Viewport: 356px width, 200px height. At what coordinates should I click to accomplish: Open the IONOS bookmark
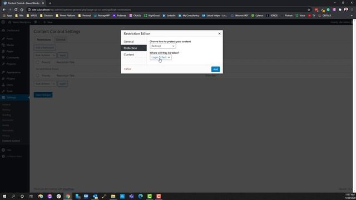(272, 16)
